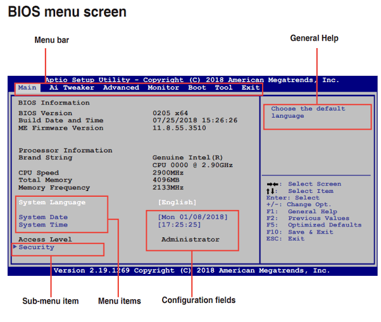This screenshot has width=381, height=322.
Task: Click the Access Level label
Action: (x=45, y=239)
